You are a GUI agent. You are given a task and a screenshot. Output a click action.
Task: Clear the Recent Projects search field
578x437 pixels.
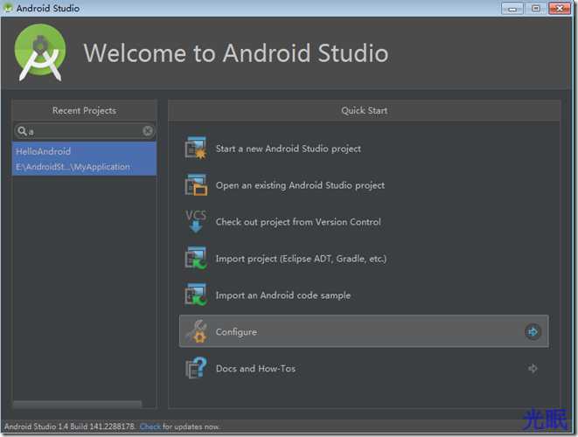tap(148, 131)
